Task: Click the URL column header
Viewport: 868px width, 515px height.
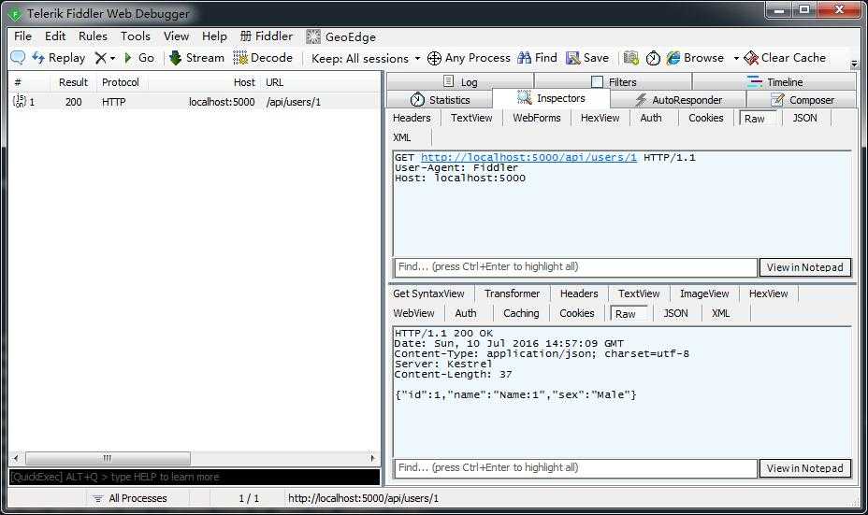Action: [275, 82]
